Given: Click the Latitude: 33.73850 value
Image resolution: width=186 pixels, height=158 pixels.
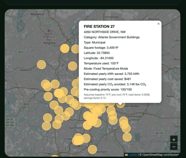Looking at the screenshot, I should (96, 53).
